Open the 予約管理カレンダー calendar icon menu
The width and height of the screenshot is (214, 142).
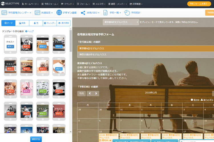point(4,13)
